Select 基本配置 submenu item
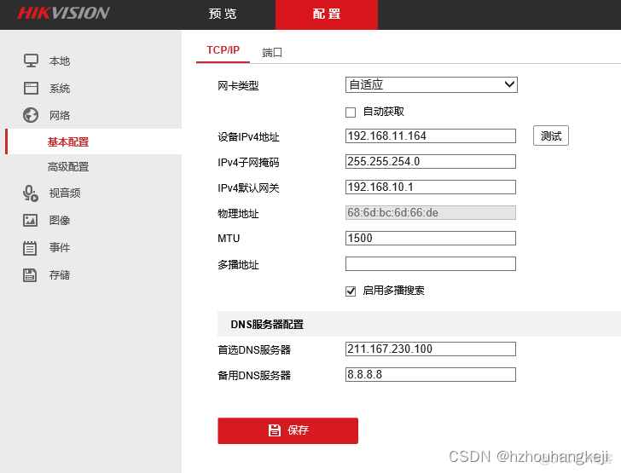 pyautogui.click(x=68, y=141)
